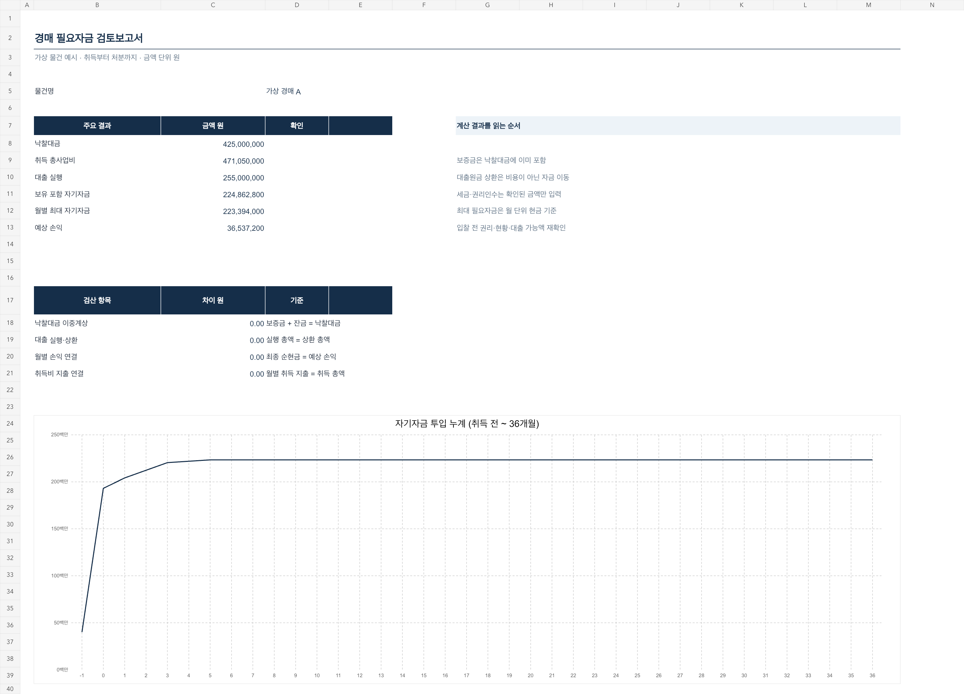The width and height of the screenshot is (964, 694).
Task: Select the 보증금은 낙찰대금에 이미 포함 note
Action: pos(501,160)
